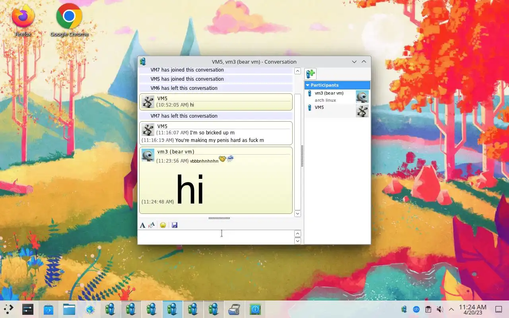The height and width of the screenshot is (318, 509).
Task: Click chat history scroll up arrow
Action: 297,71
